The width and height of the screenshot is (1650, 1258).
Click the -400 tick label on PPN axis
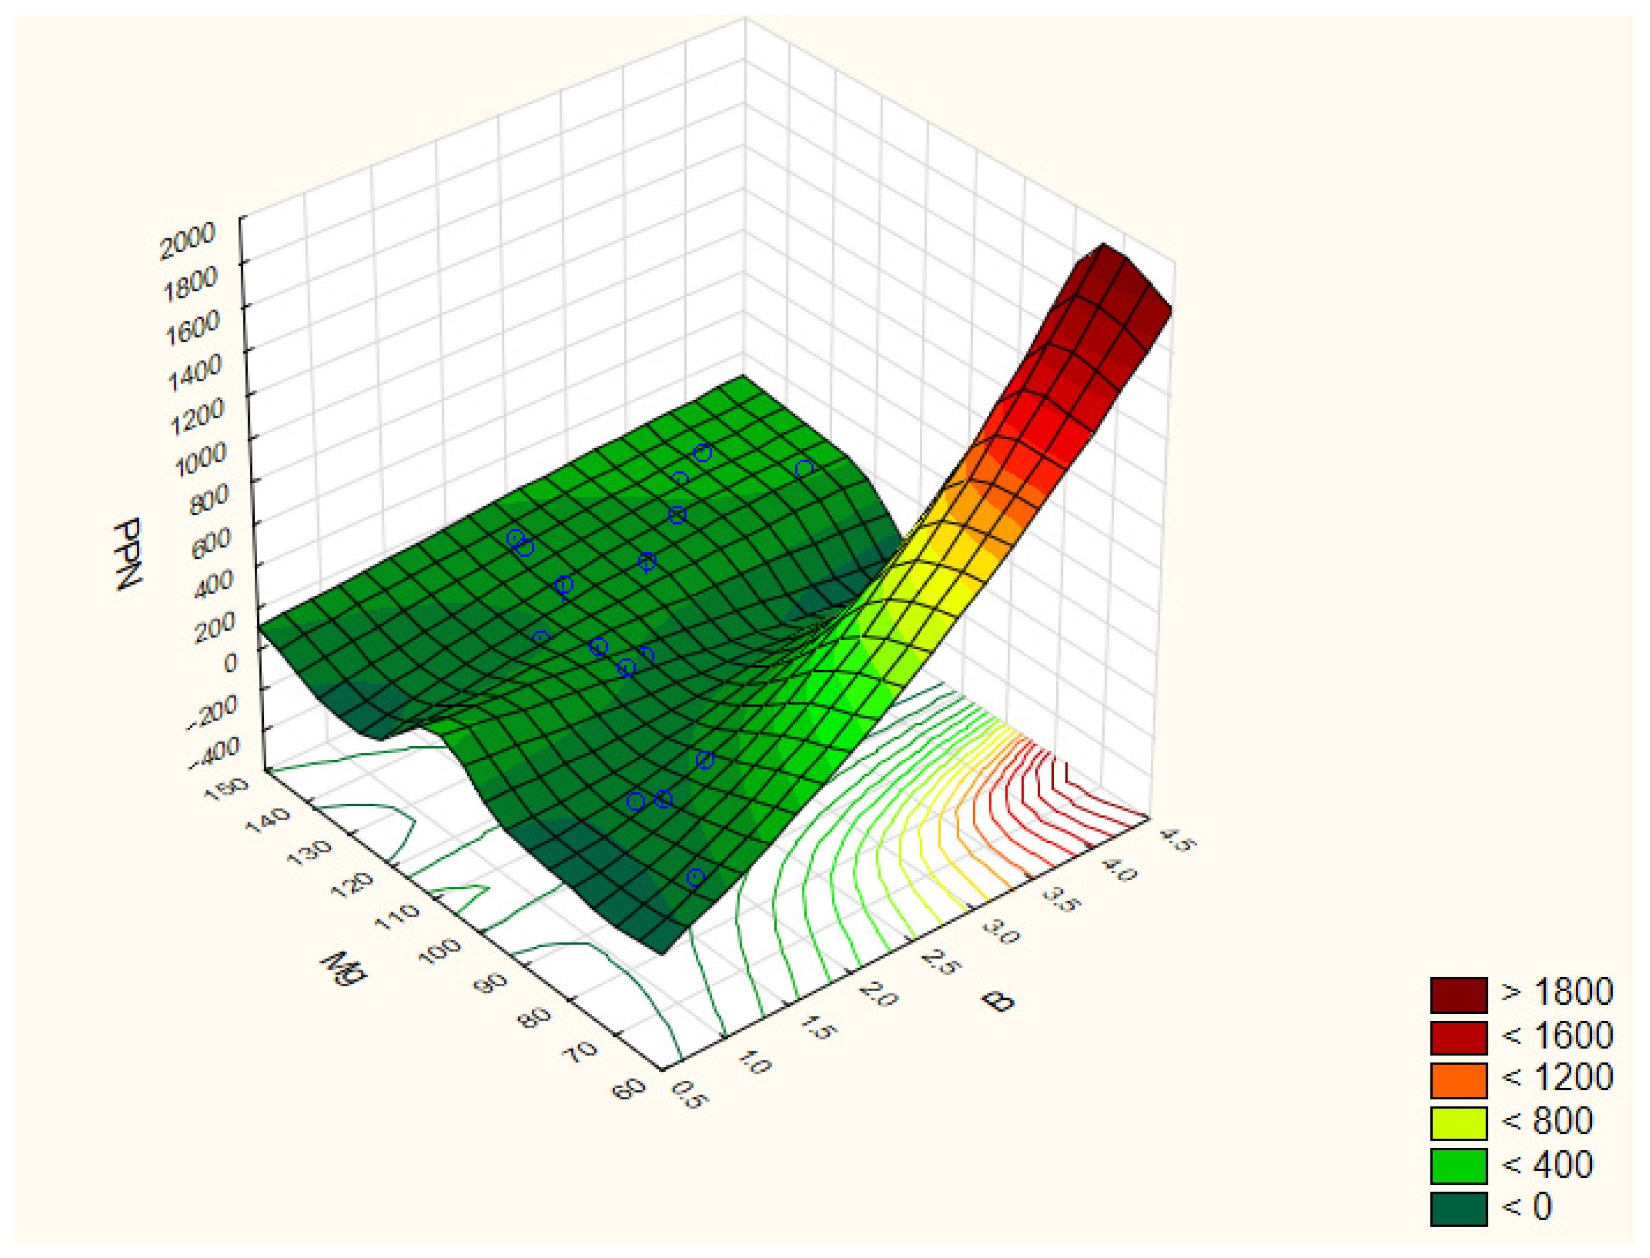pyautogui.click(x=214, y=752)
